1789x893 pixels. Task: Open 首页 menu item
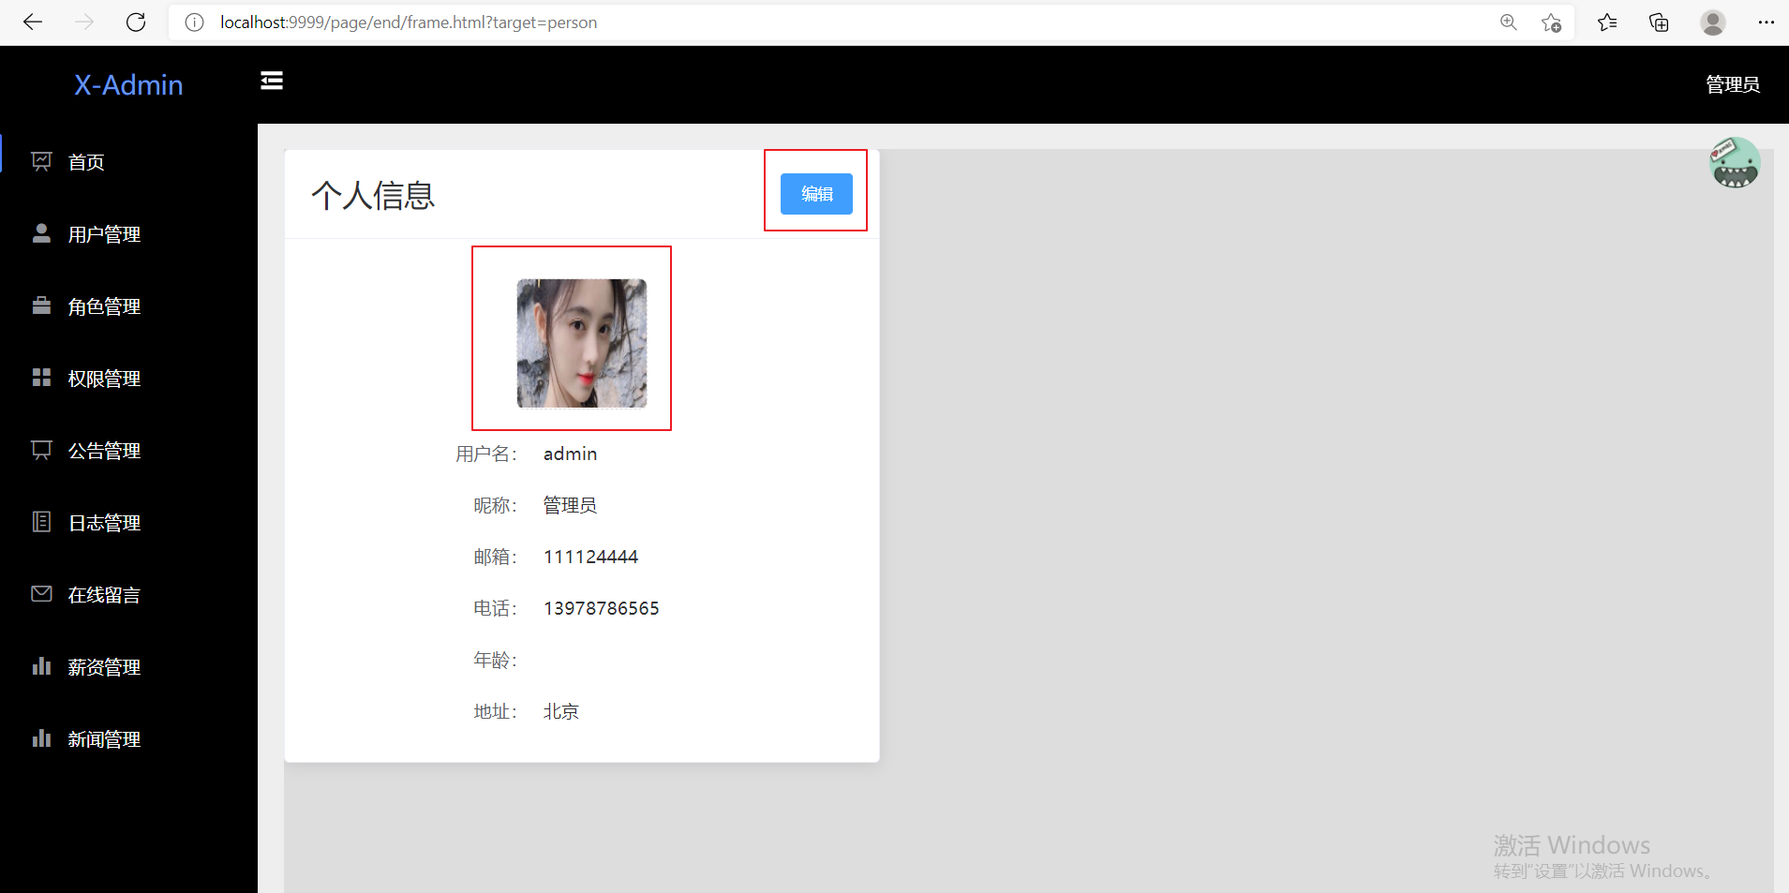[x=128, y=162]
